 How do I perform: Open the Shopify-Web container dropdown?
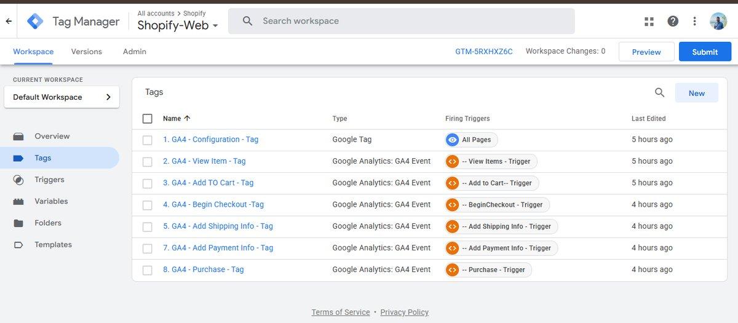[178, 25]
